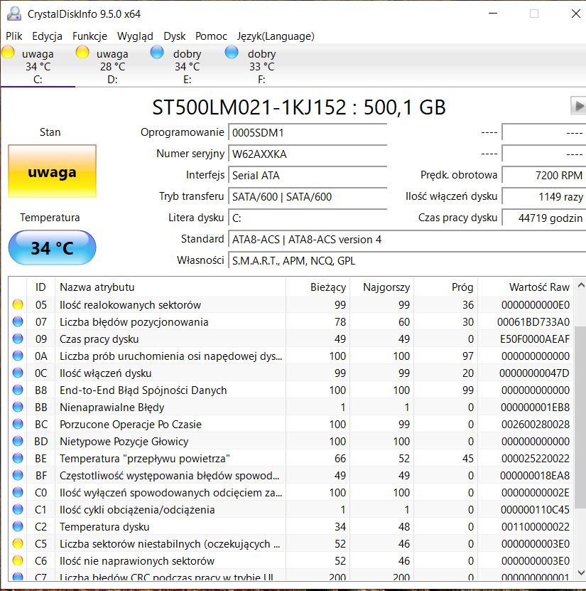Click the 1149 razy power-on count field

coord(544,196)
